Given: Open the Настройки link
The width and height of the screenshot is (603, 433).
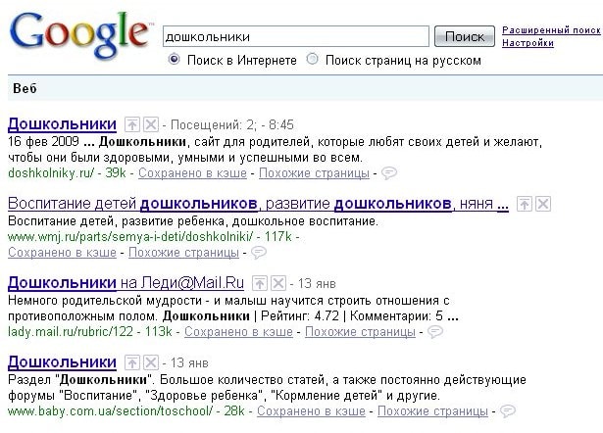Looking at the screenshot, I should pos(528,43).
